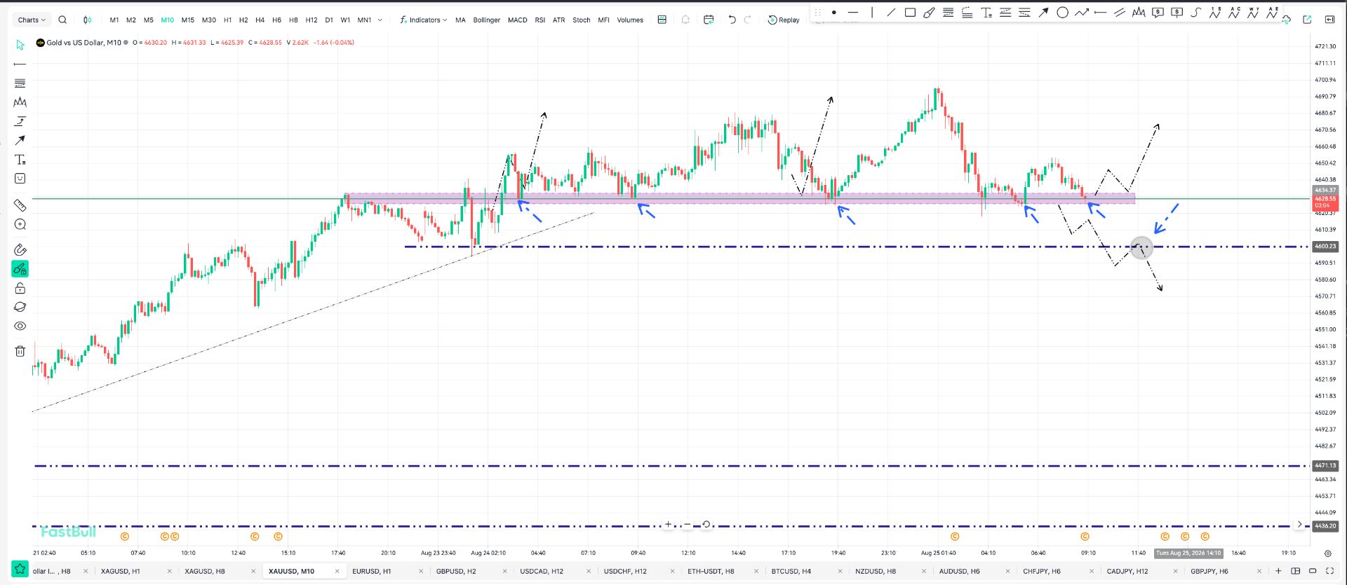Add the Bollinger indicator
This screenshot has width=1347, height=585.
pyautogui.click(x=487, y=20)
